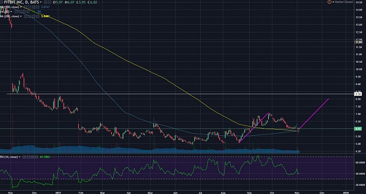Image resolution: width=366 pixels, height=194 pixels.
Task: Click the 14.50 label on the price axis
Action: point(358,3)
